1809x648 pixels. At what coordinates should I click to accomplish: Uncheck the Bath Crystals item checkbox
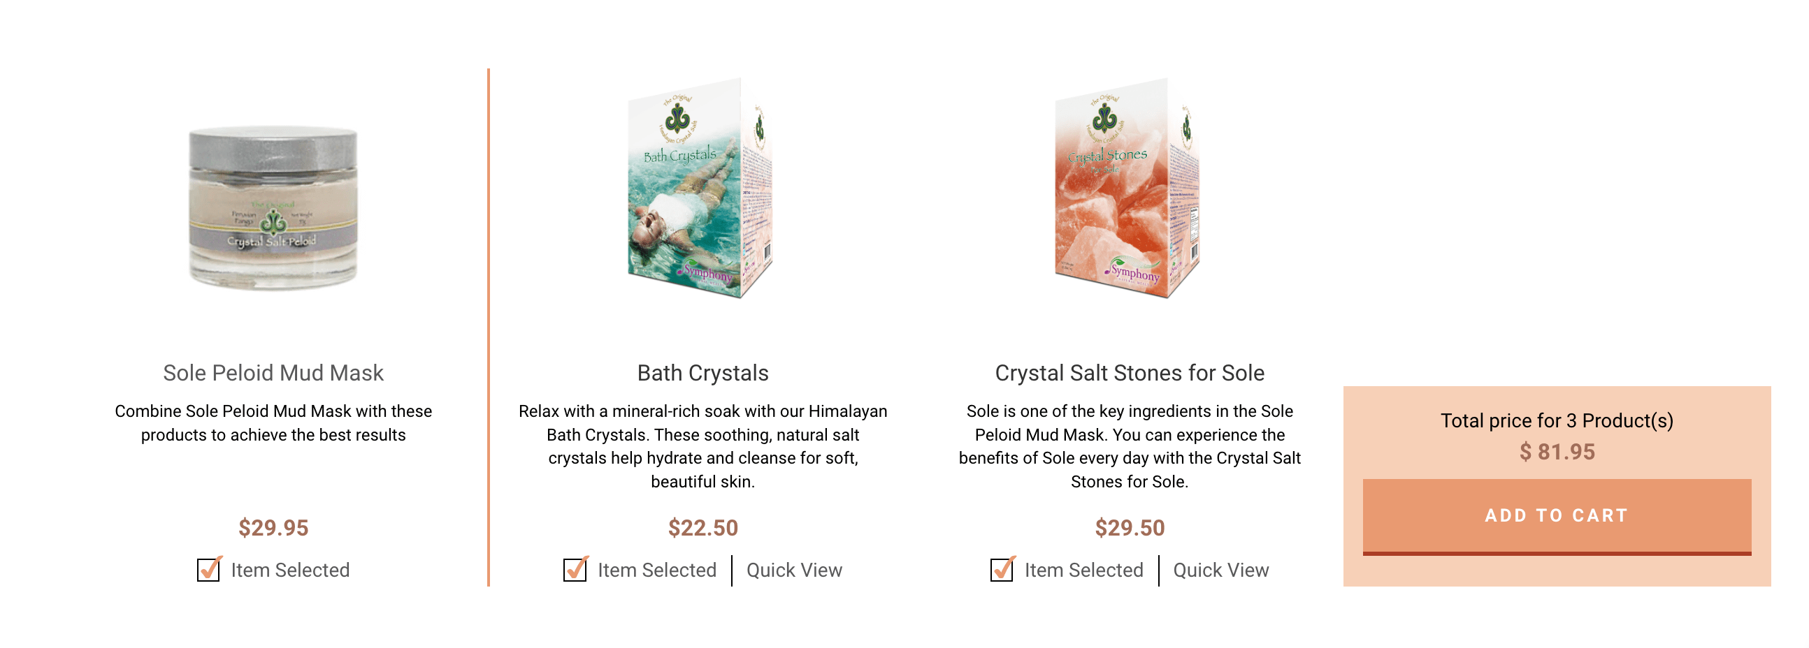click(x=575, y=570)
